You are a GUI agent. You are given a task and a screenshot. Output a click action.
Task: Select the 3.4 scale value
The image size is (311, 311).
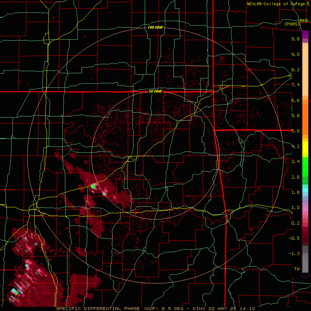tap(295, 162)
